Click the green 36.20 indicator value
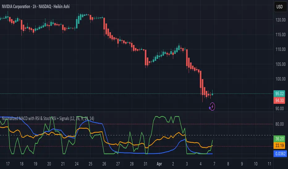 pyautogui.click(x=279, y=139)
